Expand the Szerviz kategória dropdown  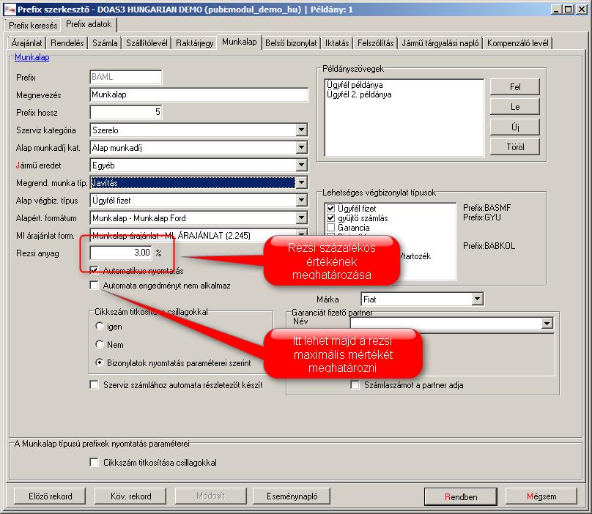tap(301, 130)
